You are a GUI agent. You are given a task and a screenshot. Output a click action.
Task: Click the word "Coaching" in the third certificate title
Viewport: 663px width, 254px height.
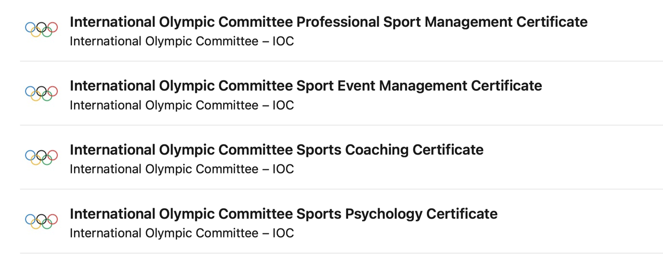[377, 150]
